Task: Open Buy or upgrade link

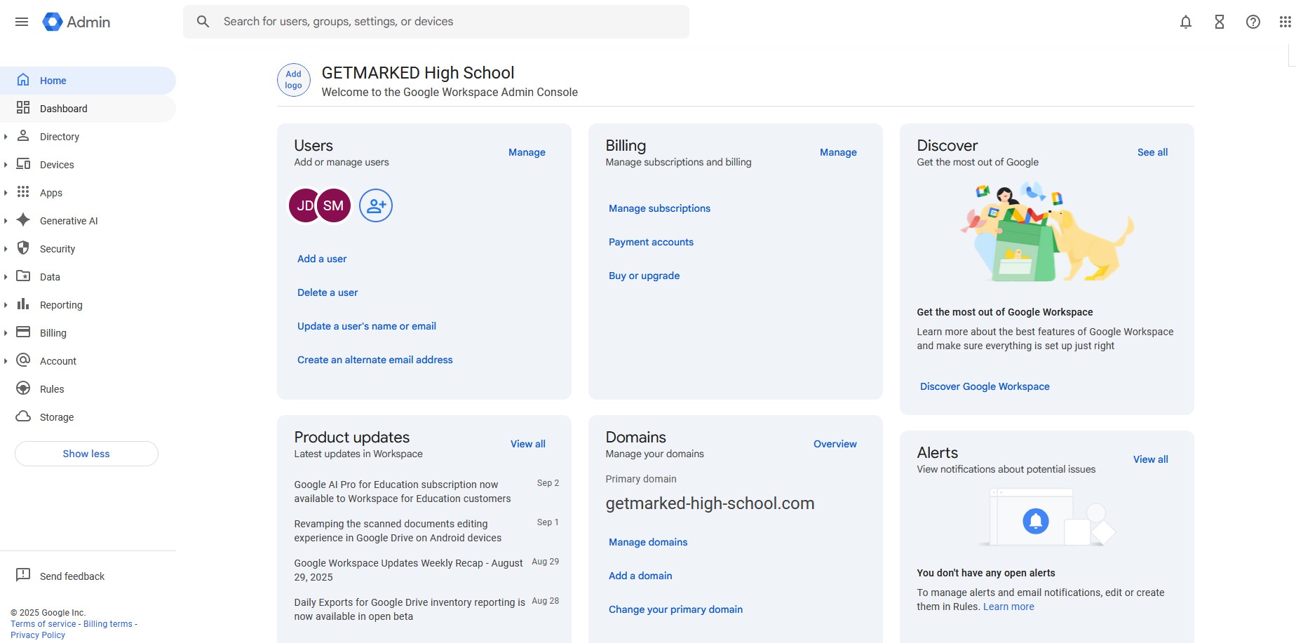Action: (x=644, y=276)
